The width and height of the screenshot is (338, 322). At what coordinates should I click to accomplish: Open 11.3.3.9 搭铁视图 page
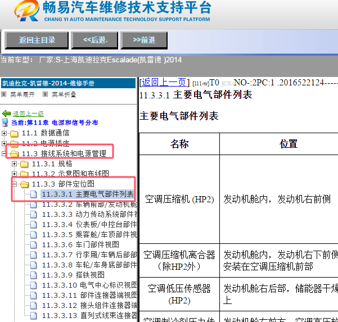click(73, 275)
